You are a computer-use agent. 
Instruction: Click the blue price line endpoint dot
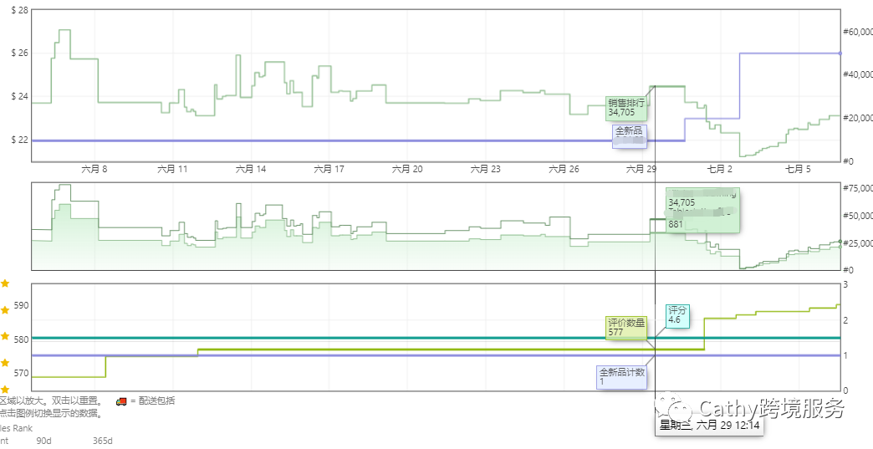click(840, 54)
